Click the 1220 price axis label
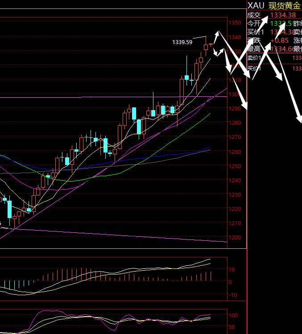302x334 pixels. (235, 209)
